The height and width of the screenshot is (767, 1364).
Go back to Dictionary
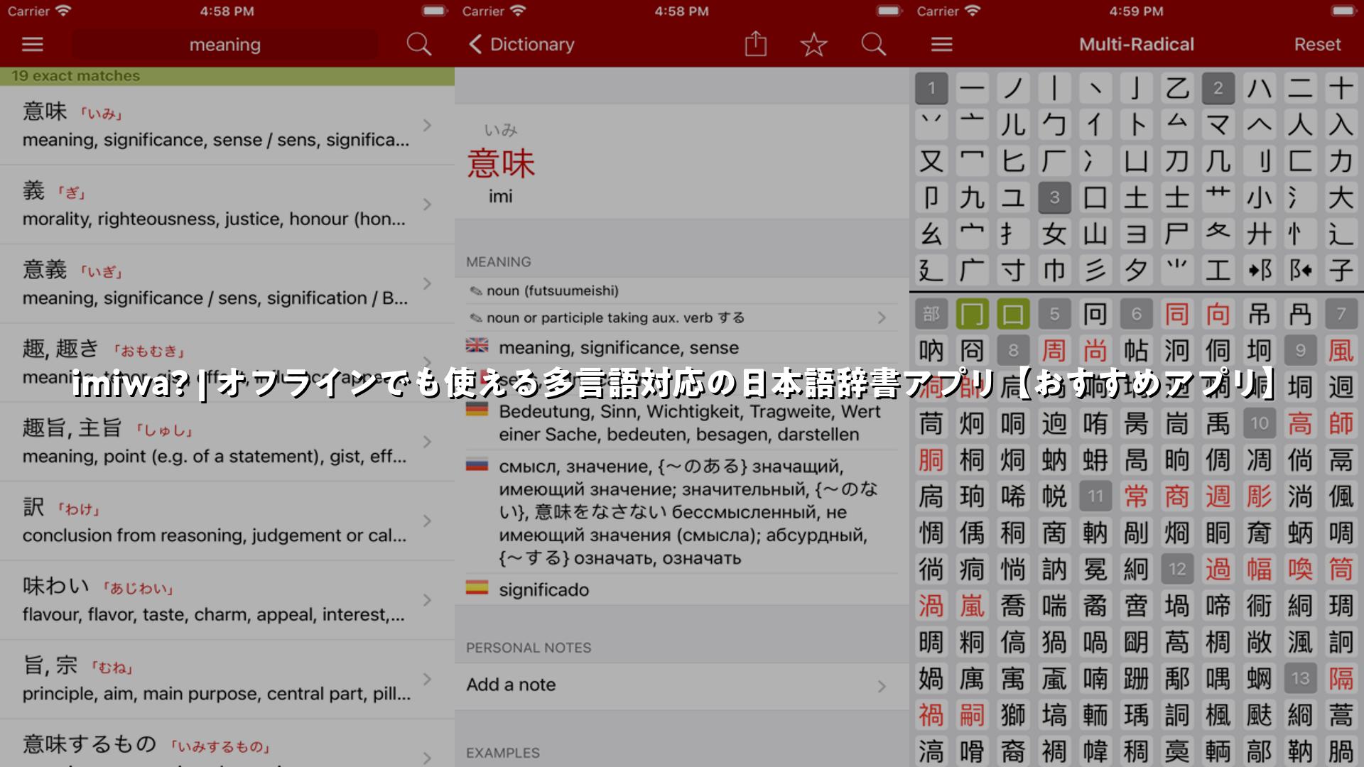[x=521, y=45]
